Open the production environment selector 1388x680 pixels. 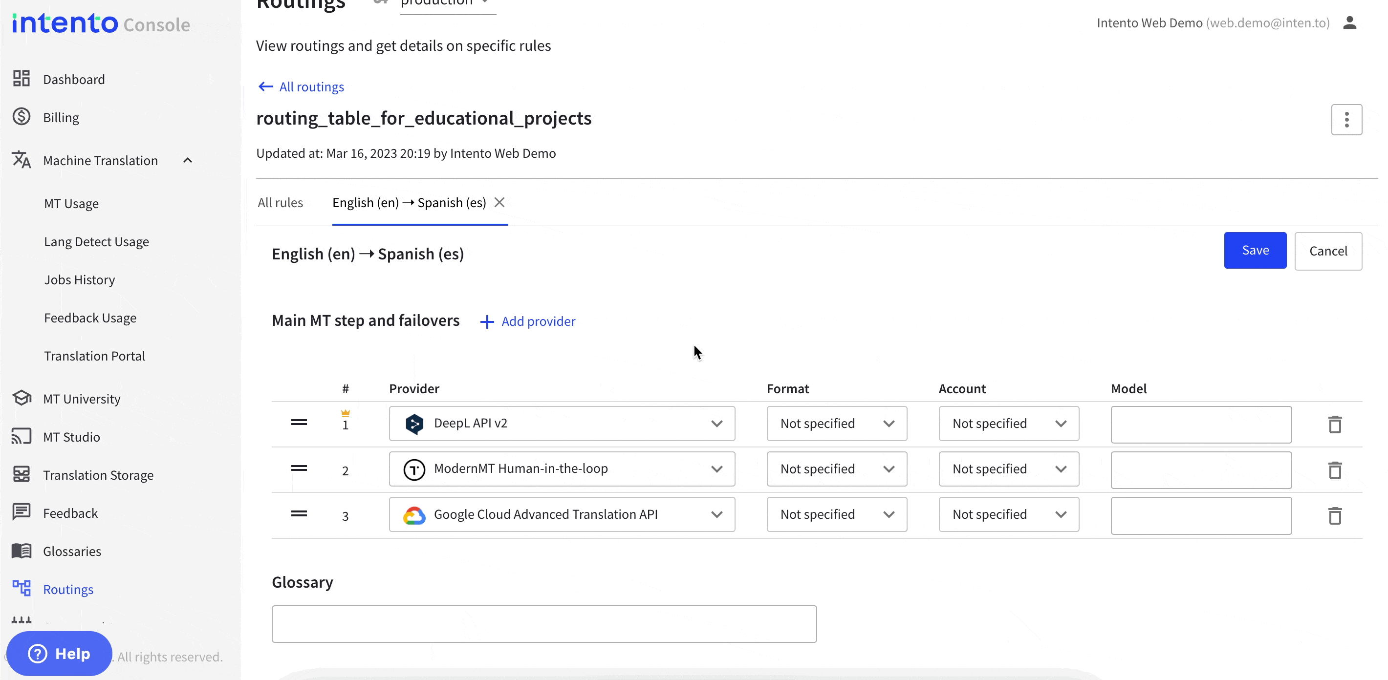pyautogui.click(x=447, y=4)
